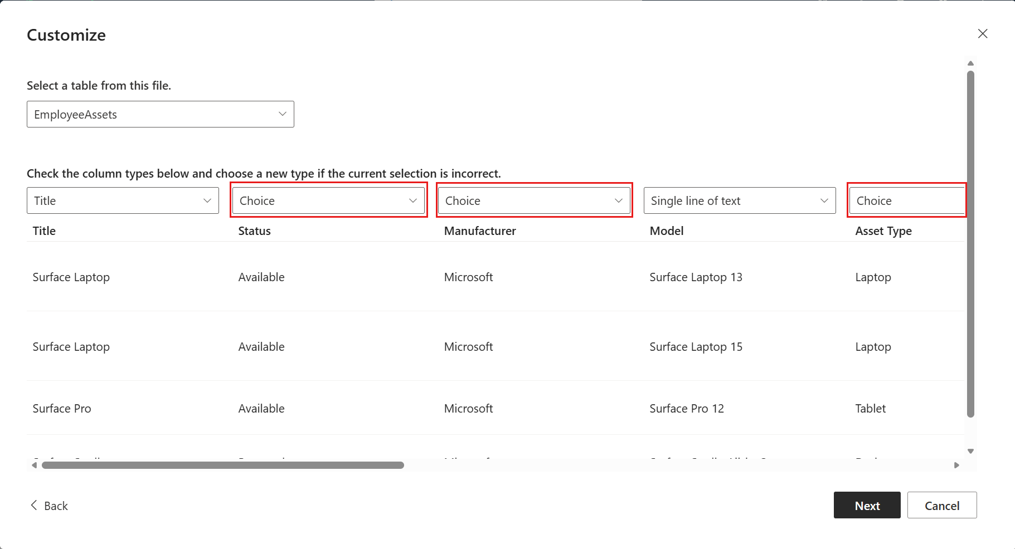The height and width of the screenshot is (549, 1015).
Task: Click the Title column header
Action: 44,231
